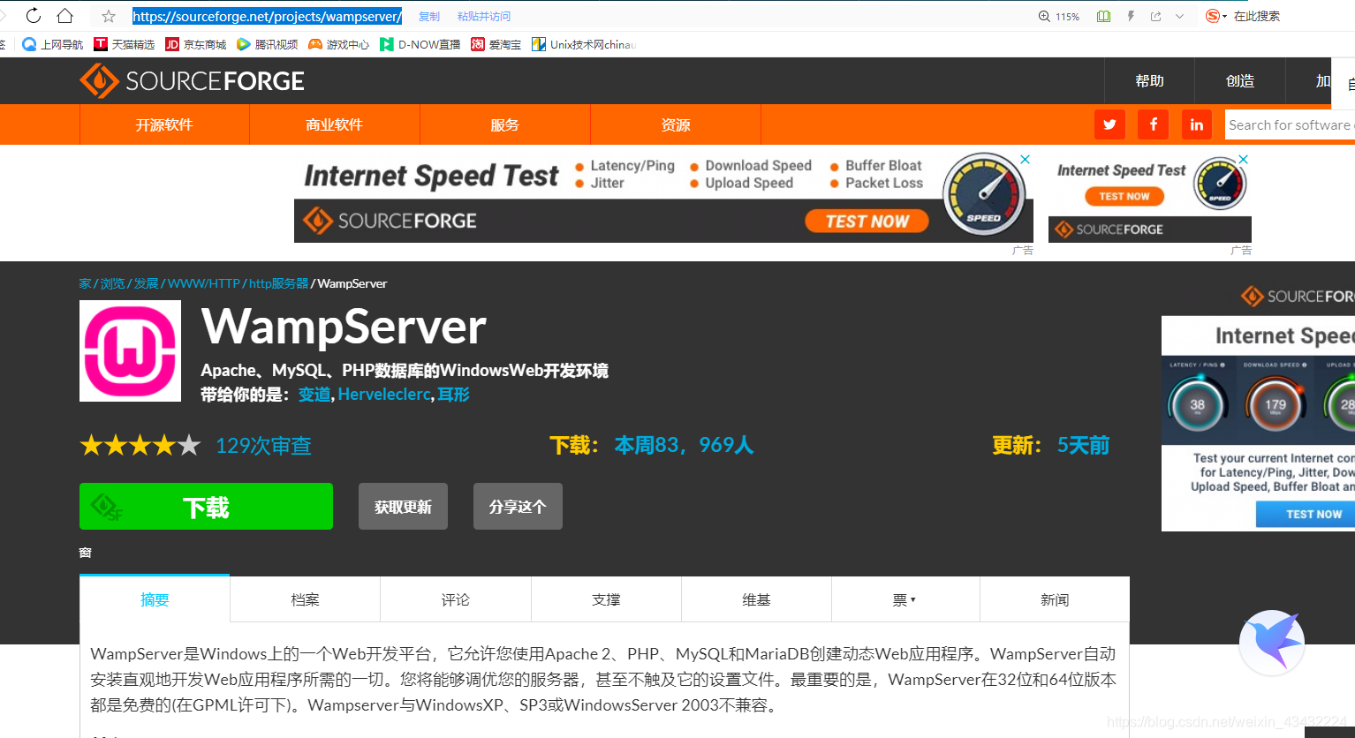This screenshot has height=738, width=1355.
Task: Click the 家 breadcrumb link
Action: (85, 283)
